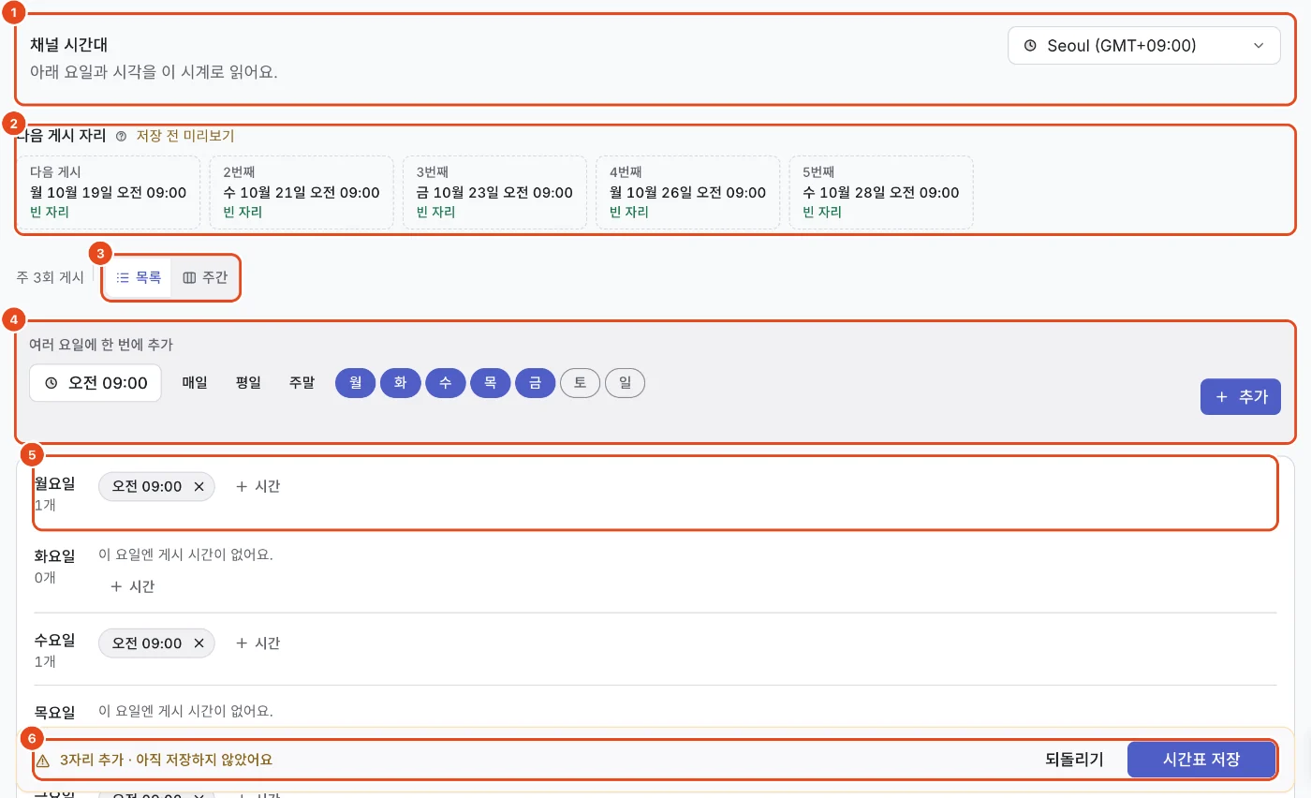The height and width of the screenshot is (798, 1311).
Task: Select the 5번째 slot card
Action: point(881,192)
